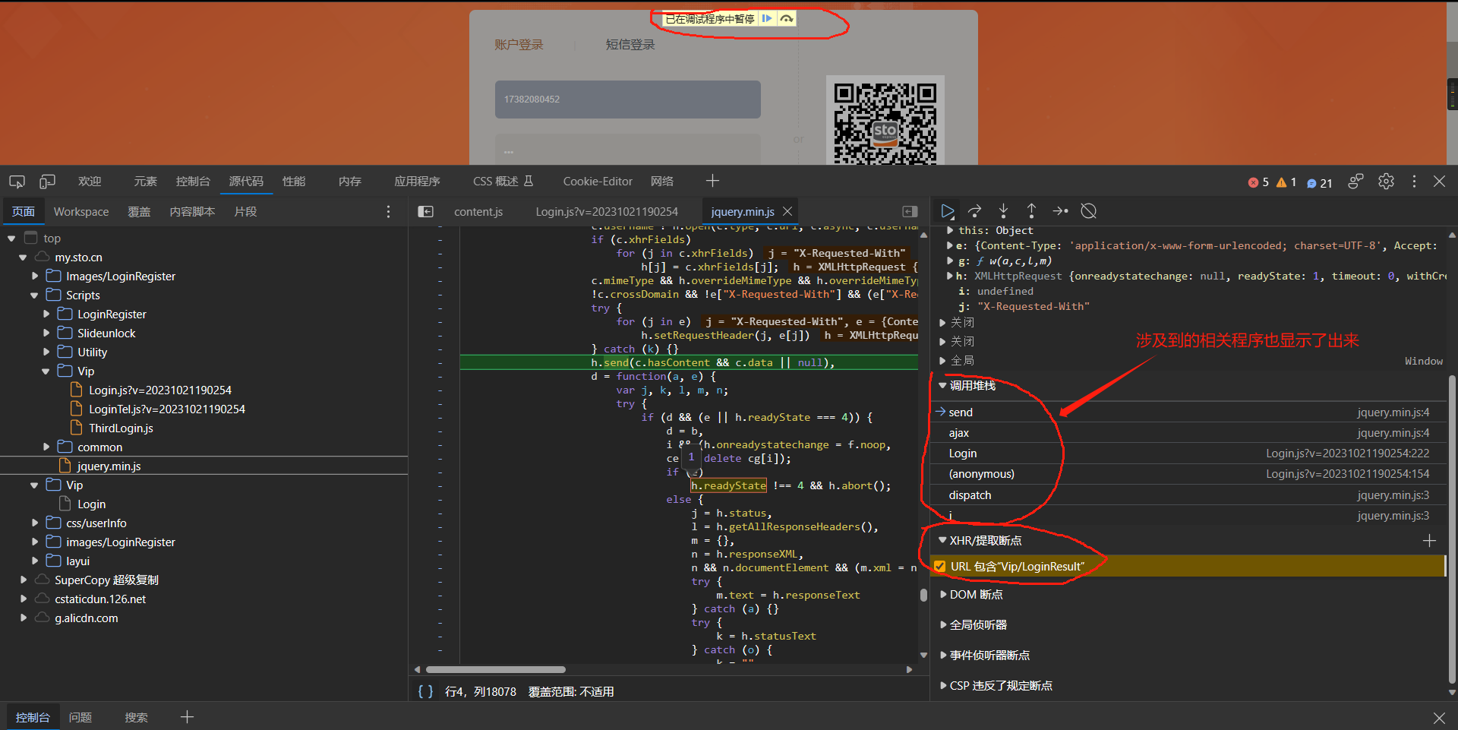Select jquery.min.js in file tree
The width and height of the screenshot is (1458, 730).
[x=109, y=466]
